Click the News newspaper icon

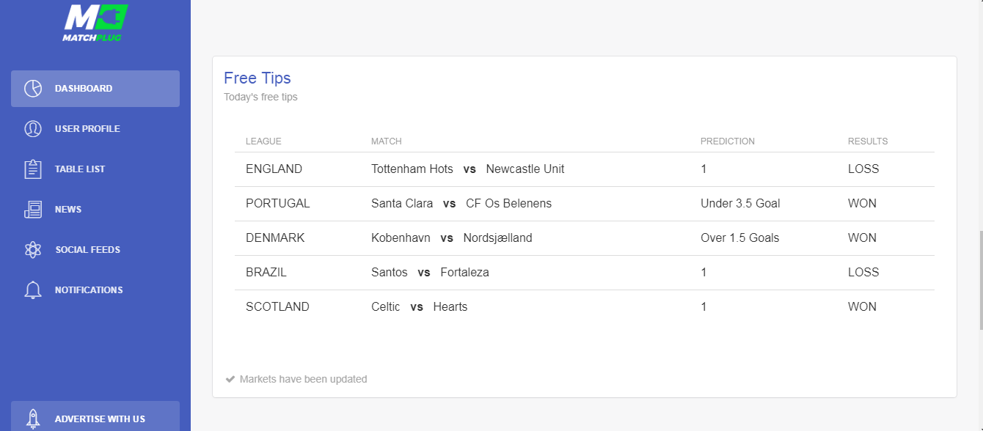tap(33, 210)
